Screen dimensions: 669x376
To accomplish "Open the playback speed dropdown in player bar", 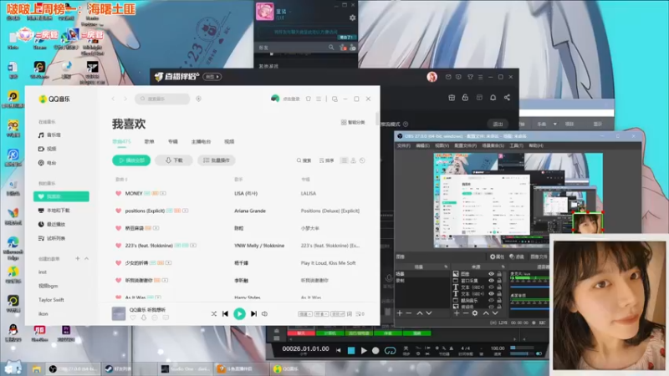I will (x=305, y=314).
